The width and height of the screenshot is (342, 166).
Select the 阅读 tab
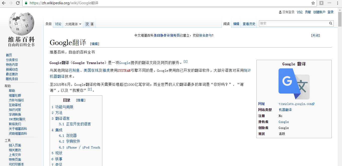(227, 24)
